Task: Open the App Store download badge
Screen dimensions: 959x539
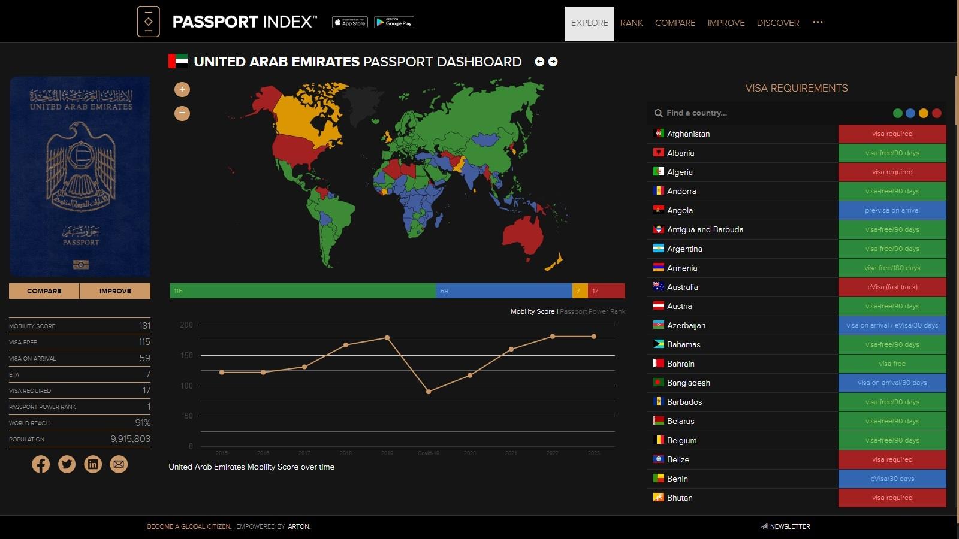Action: [349, 22]
